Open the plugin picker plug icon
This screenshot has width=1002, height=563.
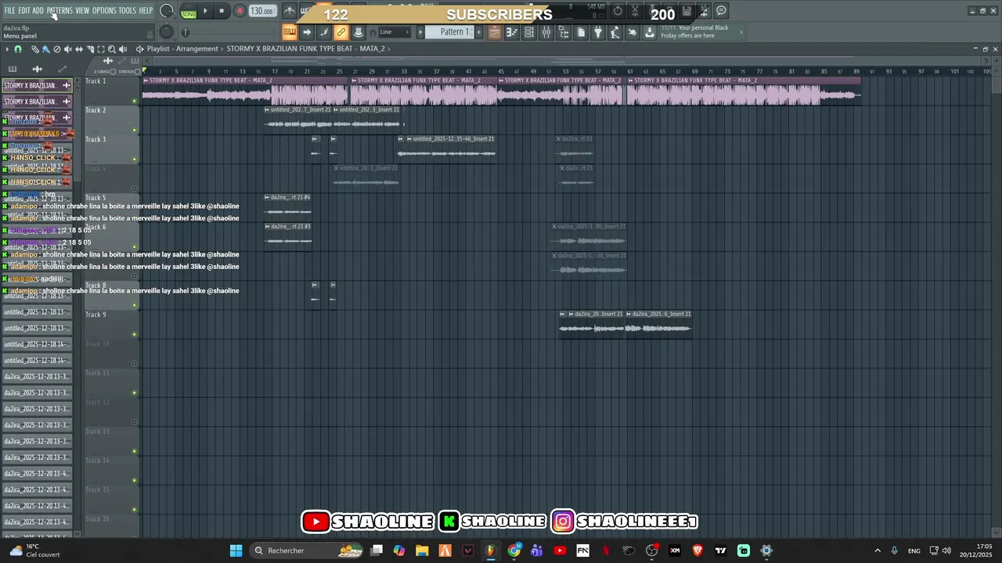click(x=598, y=32)
